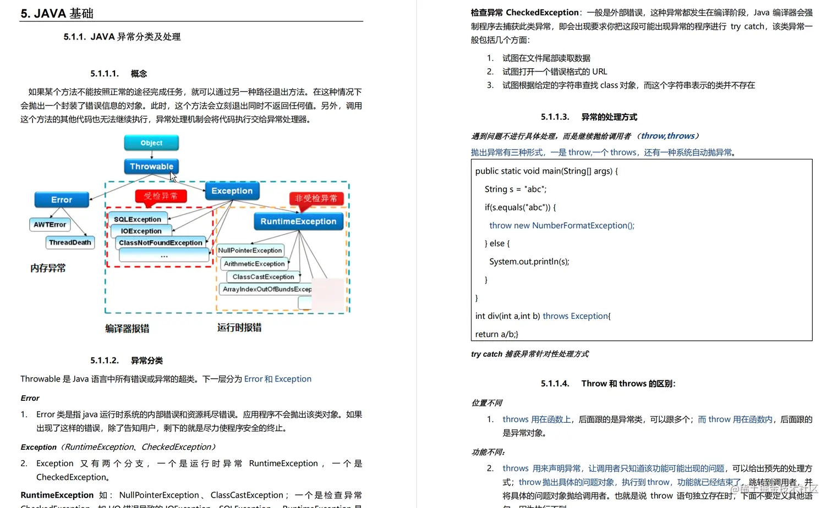Click code line 'public static void main(String[] args) {'
The height and width of the screenshot is (508, 832).
click(546, 171)
